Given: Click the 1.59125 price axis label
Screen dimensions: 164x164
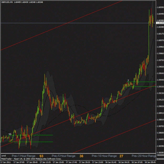Looking at the screenshot, I should (160, 100).
